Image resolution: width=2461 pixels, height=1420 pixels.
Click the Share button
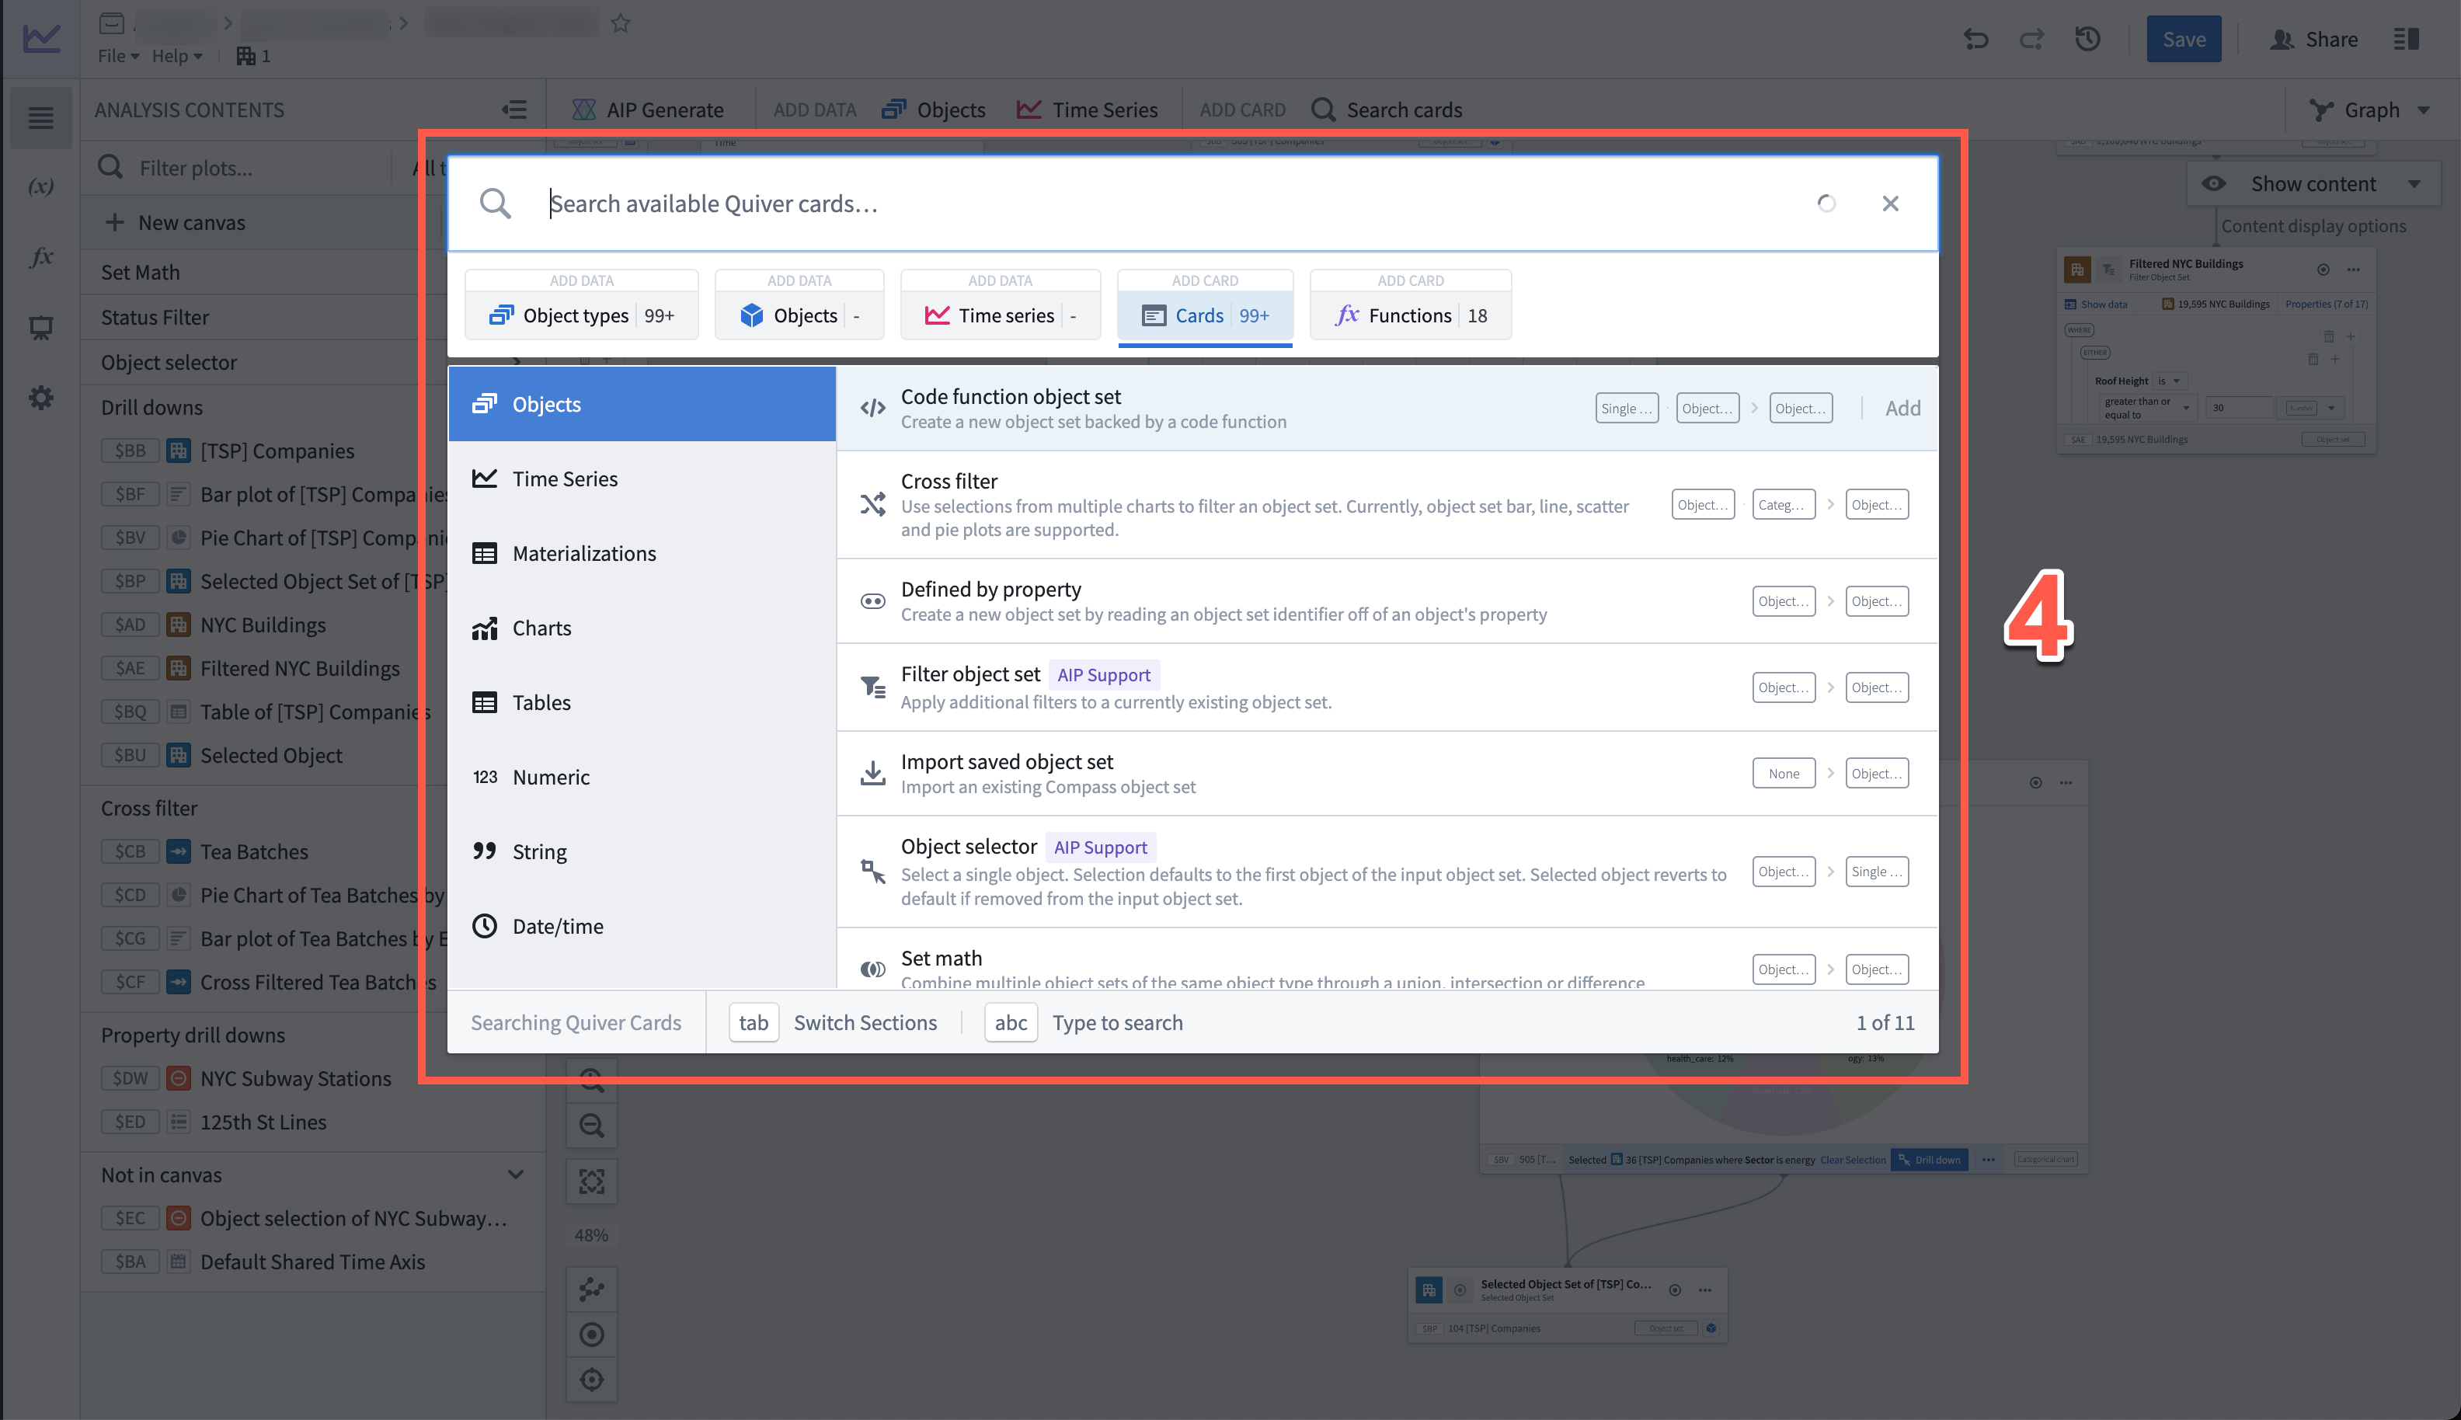tap(2313, 39)
